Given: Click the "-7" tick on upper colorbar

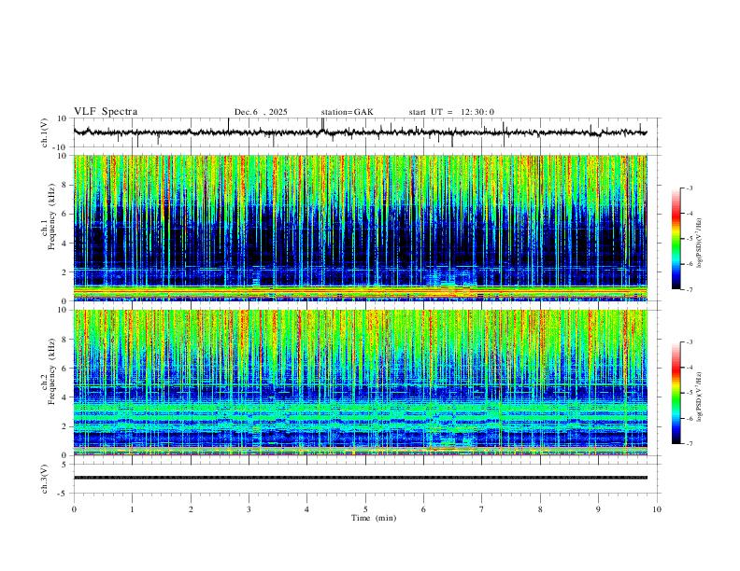Looking at the screenshot, I should [690, 290].
